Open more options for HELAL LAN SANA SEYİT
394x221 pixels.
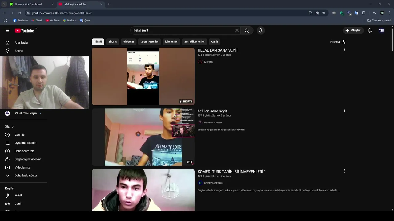click(x=344, y=50)
